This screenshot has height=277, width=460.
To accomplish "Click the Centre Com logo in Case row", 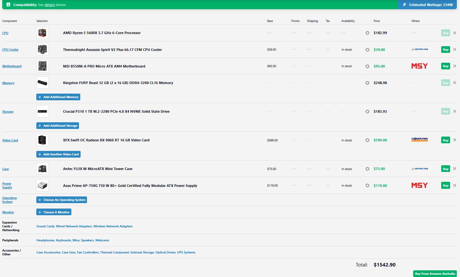I will [420, 169].
